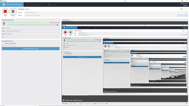Image resolution: width=189 pixels, height=106 pixels.
Task: Select the Main Screen tab
Action: (66, 20)
